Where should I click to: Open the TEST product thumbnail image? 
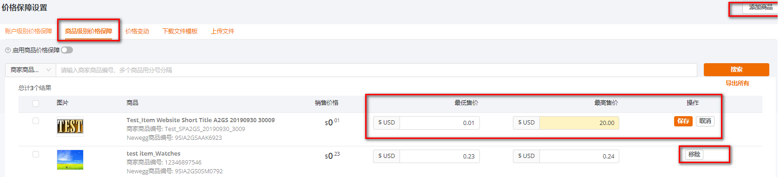(x=70, y=126)
